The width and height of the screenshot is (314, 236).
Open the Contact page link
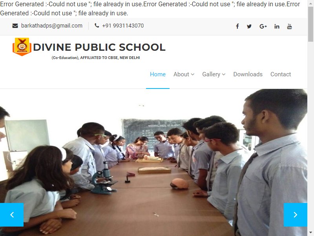pos(281,74)
